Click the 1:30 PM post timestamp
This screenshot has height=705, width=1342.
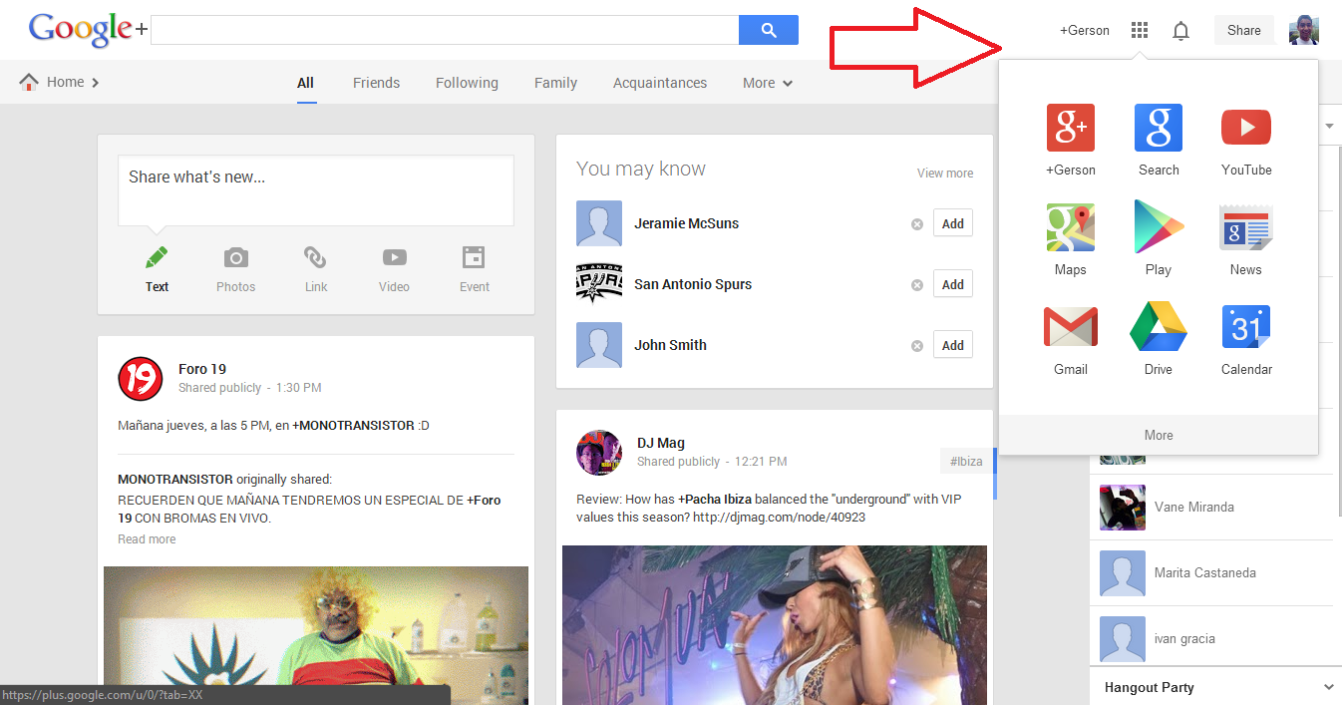click(x=298, y=388)
